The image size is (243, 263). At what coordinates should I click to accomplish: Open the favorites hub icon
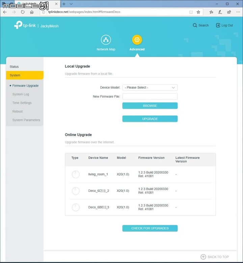211,12
